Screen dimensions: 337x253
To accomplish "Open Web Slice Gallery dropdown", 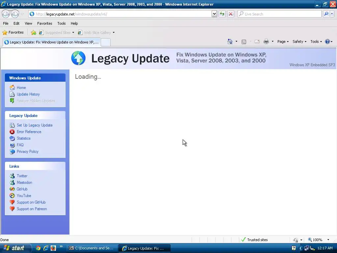I will click(x=96, y=33).
